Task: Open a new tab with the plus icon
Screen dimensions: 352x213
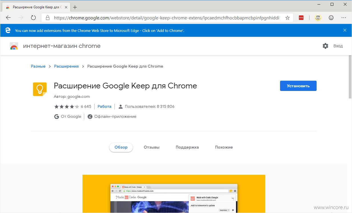Action: (x=75, y=7)
